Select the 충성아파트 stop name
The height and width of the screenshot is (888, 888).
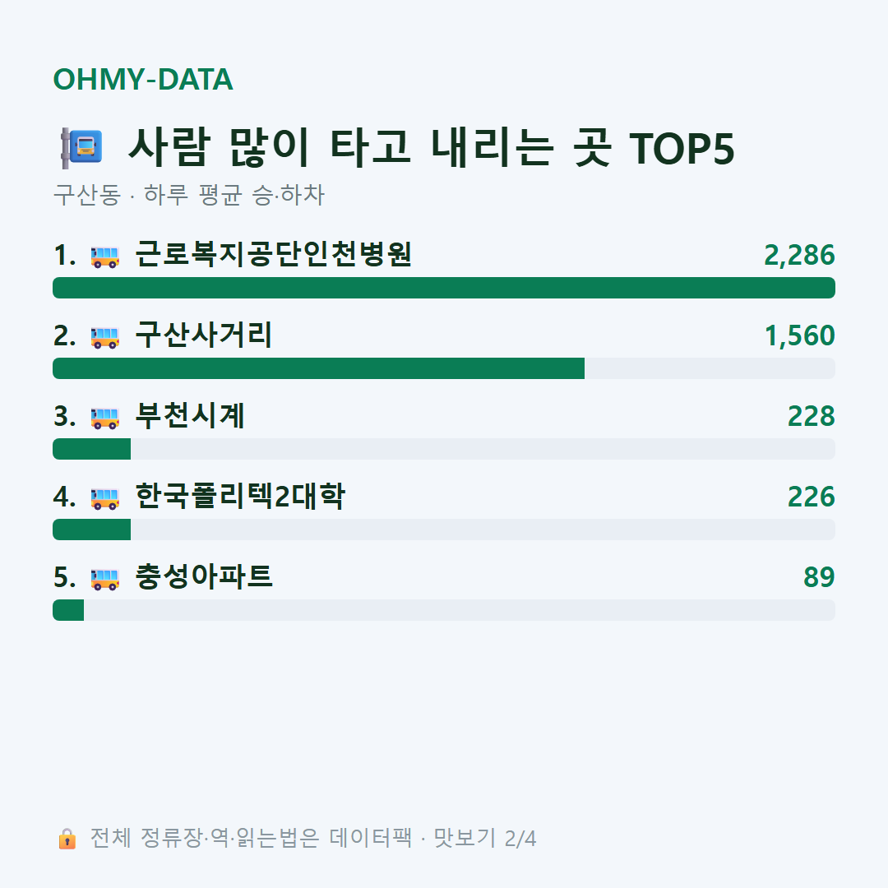[204, 576]
